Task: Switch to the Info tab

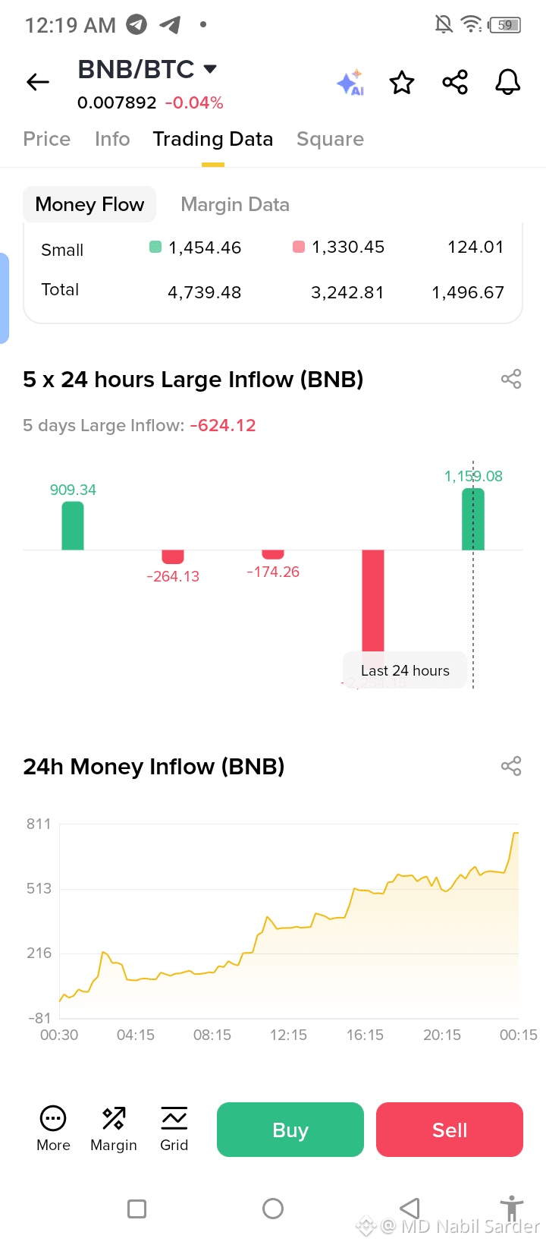Action: coord(112,139)
